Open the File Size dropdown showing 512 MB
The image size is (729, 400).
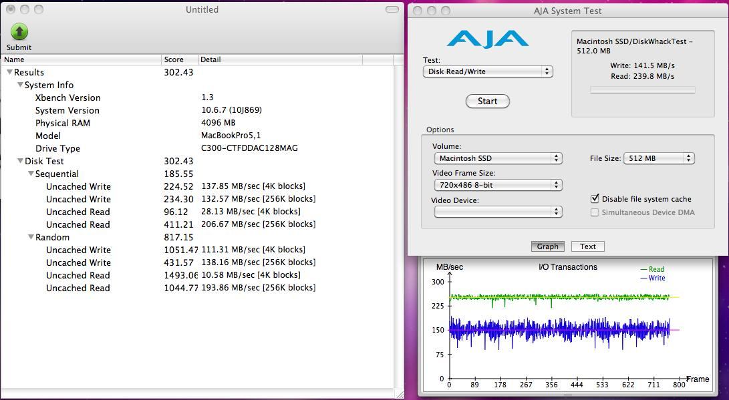659,158
